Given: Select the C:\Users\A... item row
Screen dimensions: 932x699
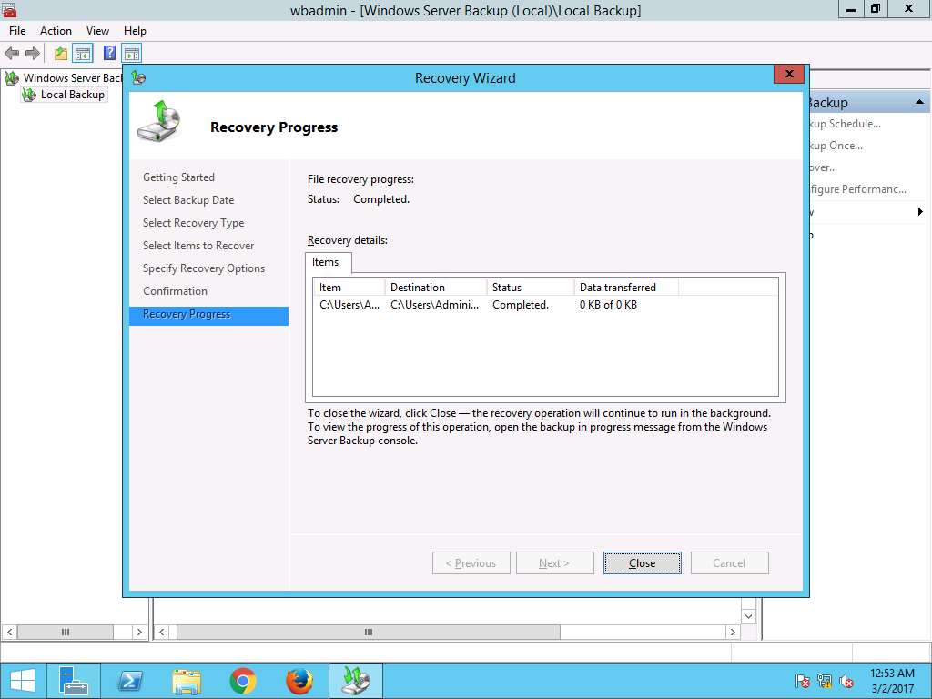Looking at the screenshot, I should pos(349,305).
